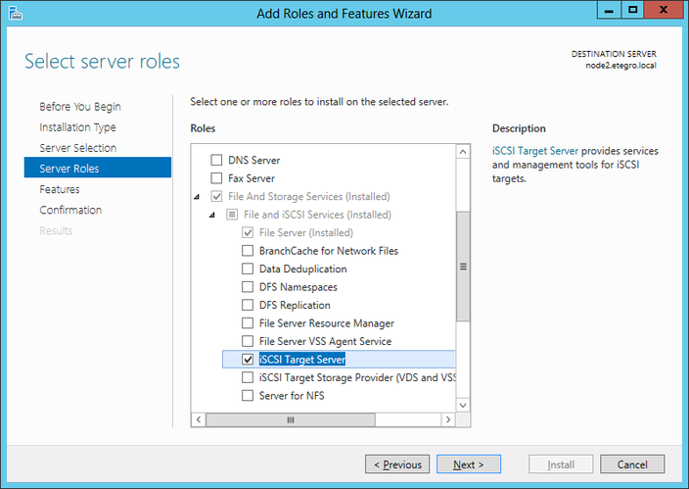The width and height of the screenshot is (689, 489).
Task: Click the vertical scrollbar thumb in roles list
Action: [464, 266]
